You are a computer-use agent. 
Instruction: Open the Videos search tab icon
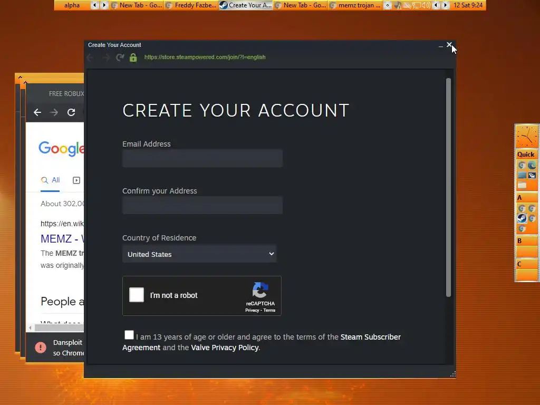[x=76, y=180]
